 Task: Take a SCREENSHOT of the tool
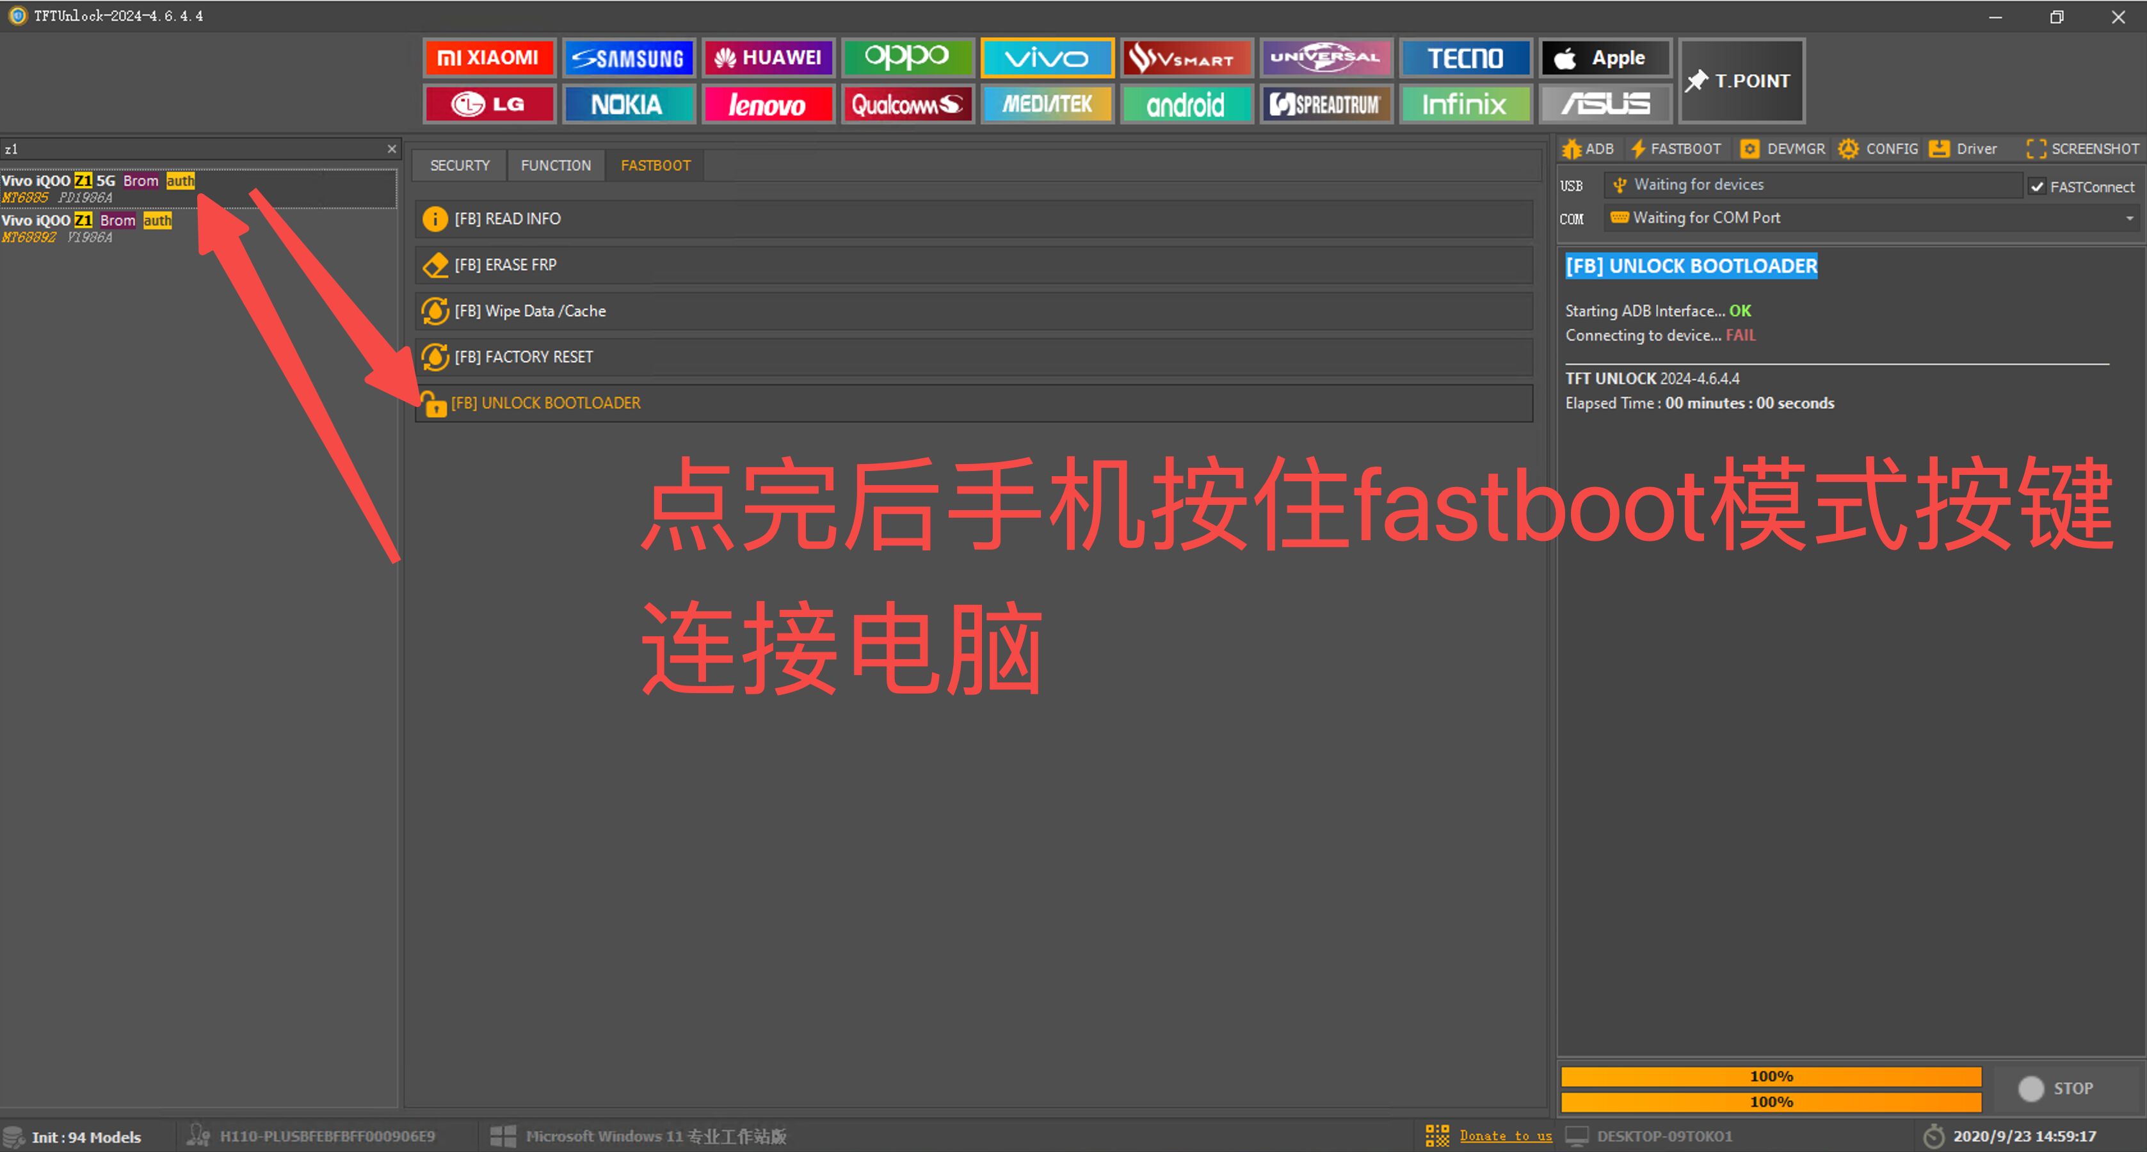click(2082, 148)
